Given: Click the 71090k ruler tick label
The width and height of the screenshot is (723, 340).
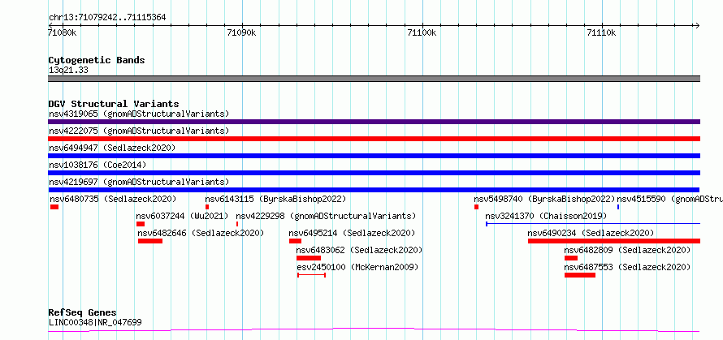Looking at the screenshot, I should point(241,33).
